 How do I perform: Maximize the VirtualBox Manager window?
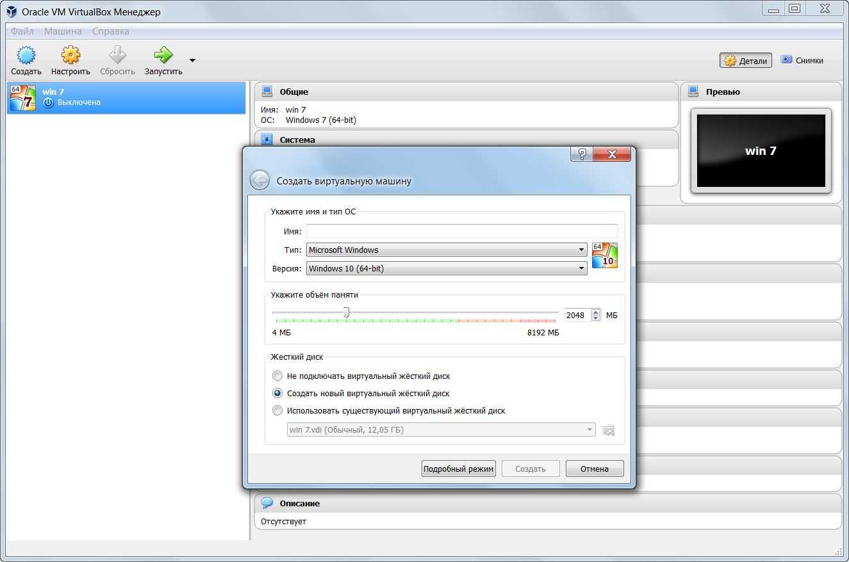pos(795,9)
